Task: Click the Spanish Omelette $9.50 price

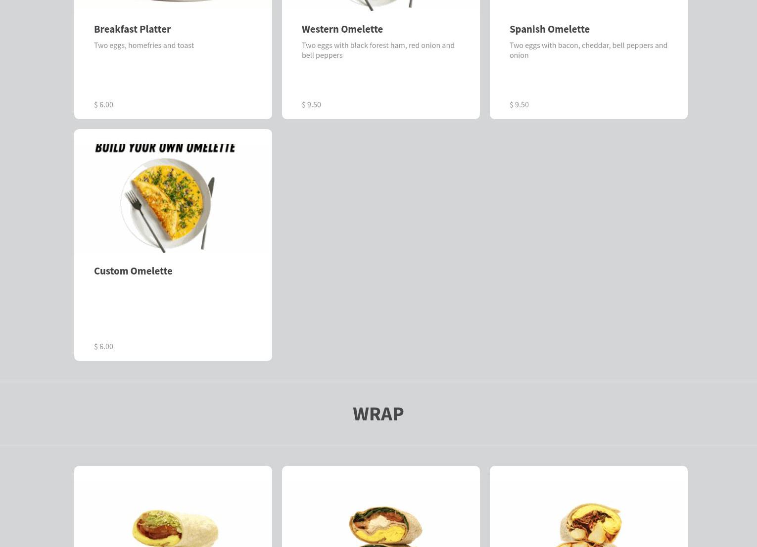Action: pyautogui.click(x=519, y=104)
